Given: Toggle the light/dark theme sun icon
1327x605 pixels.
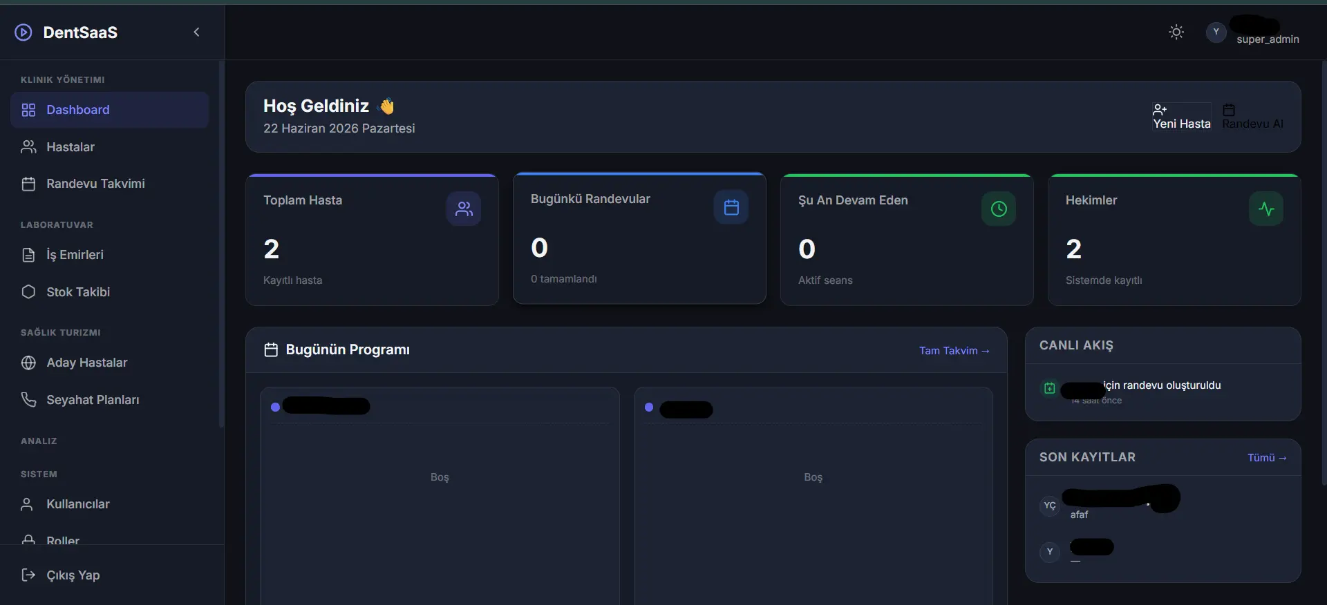Looking at the screenshot, I should click(1176, 32).
